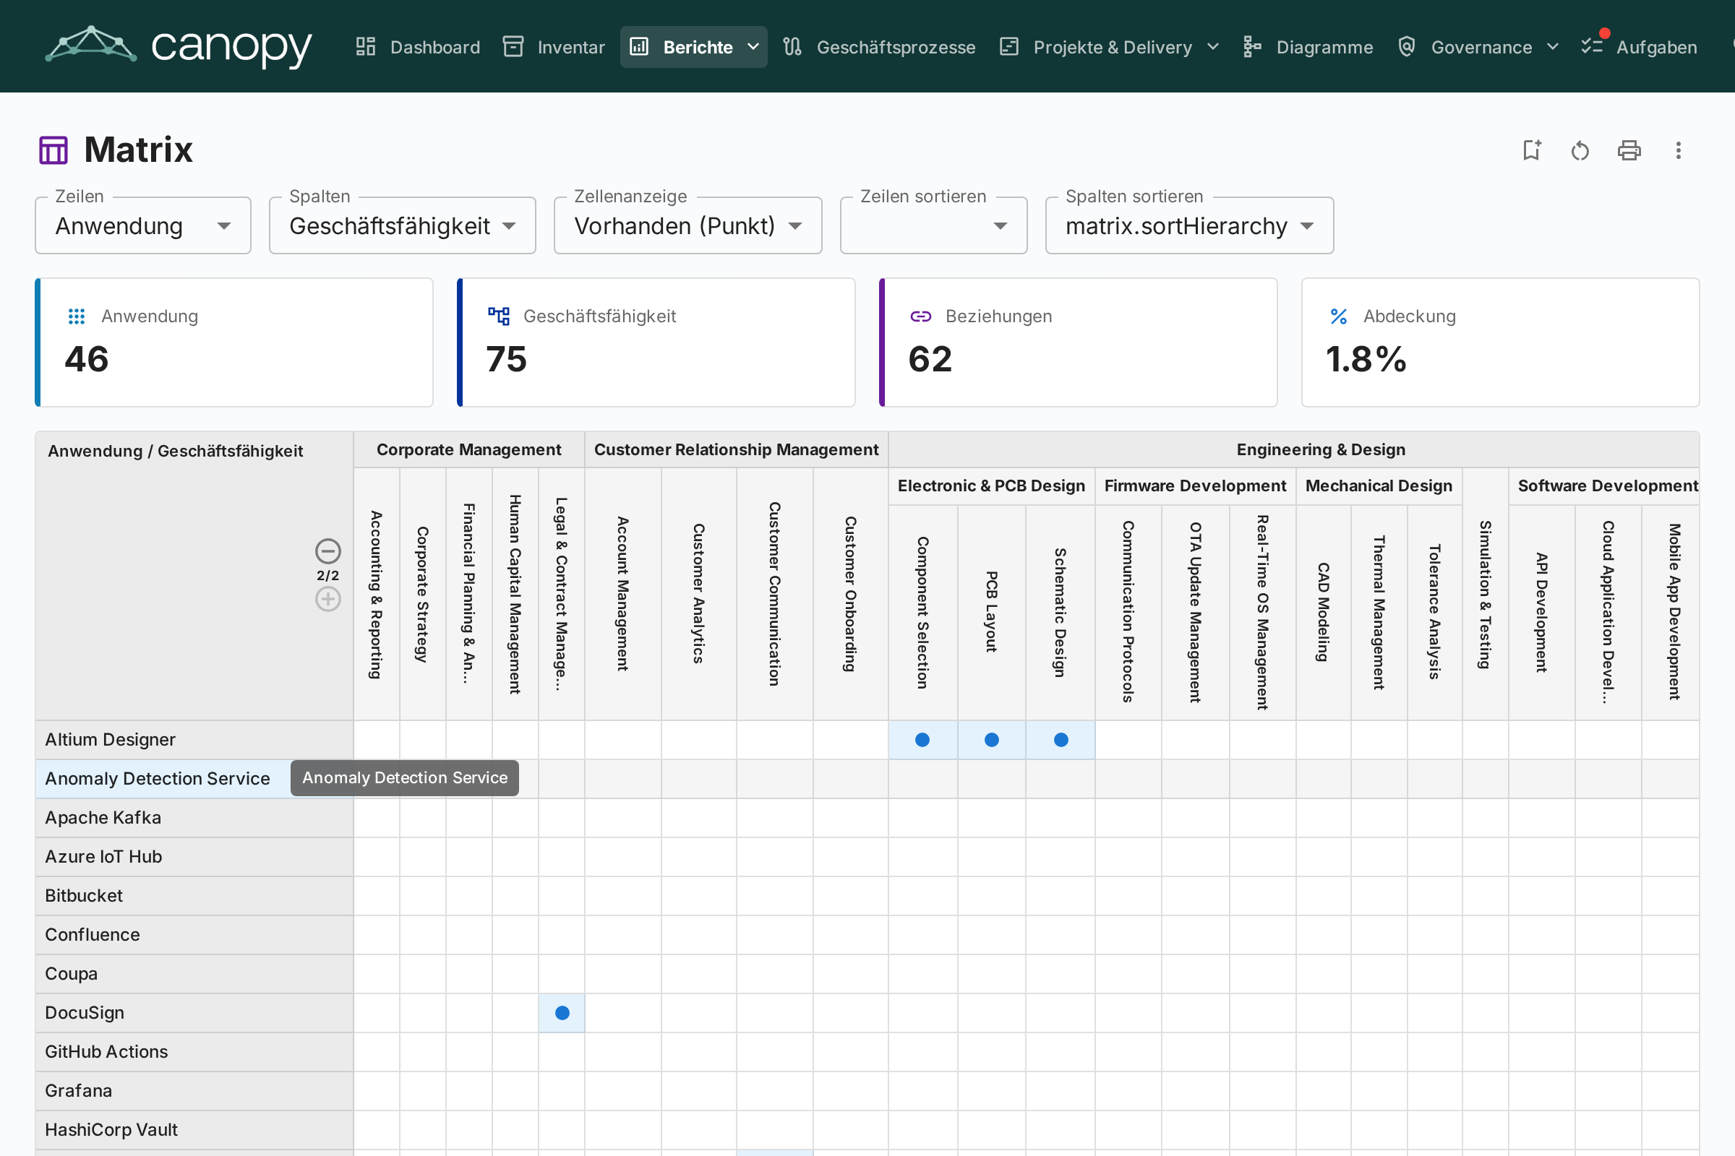Click the DocuSign Legal & Contract dot
The image size is (1735, 1156).
tap(562, 1013)
